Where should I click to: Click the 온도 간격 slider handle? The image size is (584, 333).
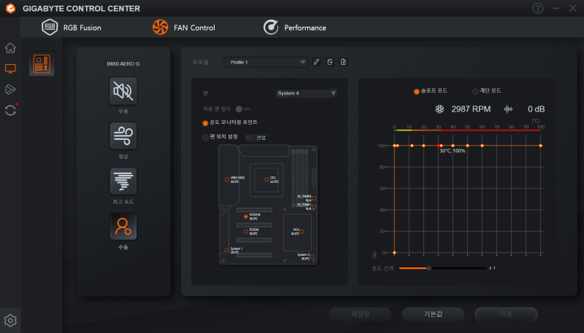(429, 268)
